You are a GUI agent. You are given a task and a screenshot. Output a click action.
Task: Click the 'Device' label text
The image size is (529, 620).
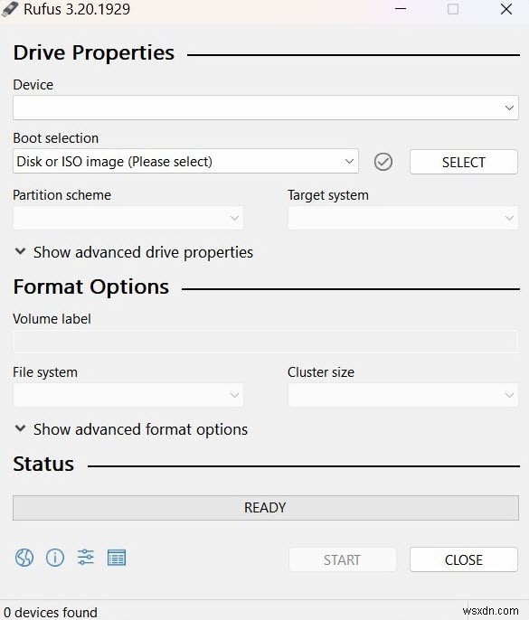(33, 85)
